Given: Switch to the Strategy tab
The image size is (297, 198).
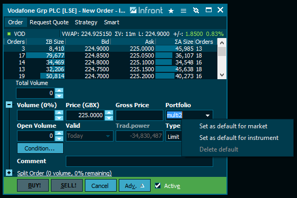Looking at the screenshot, I should click(86, 22).
